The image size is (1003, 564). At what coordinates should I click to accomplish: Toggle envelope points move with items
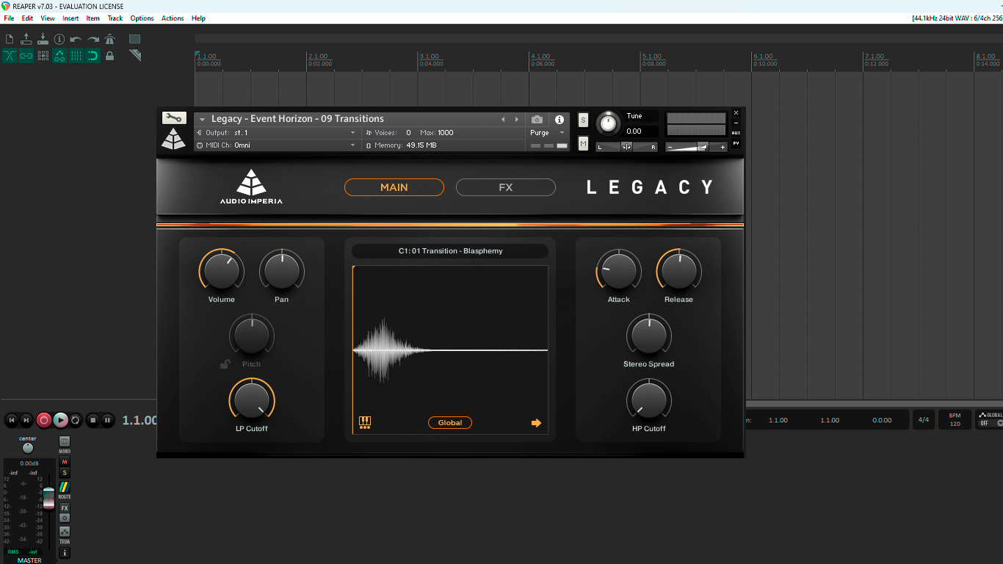(x=59, y=56)
